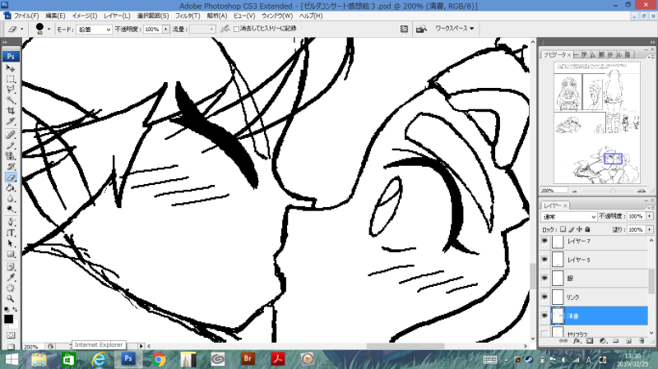
Task: Show the hidden セリフラフ layer
Action: 544,334
